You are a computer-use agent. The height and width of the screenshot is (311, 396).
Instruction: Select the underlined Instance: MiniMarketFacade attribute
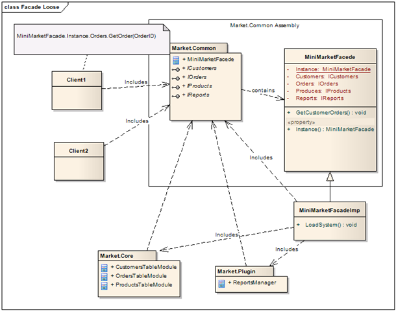(x=333, y=69)
